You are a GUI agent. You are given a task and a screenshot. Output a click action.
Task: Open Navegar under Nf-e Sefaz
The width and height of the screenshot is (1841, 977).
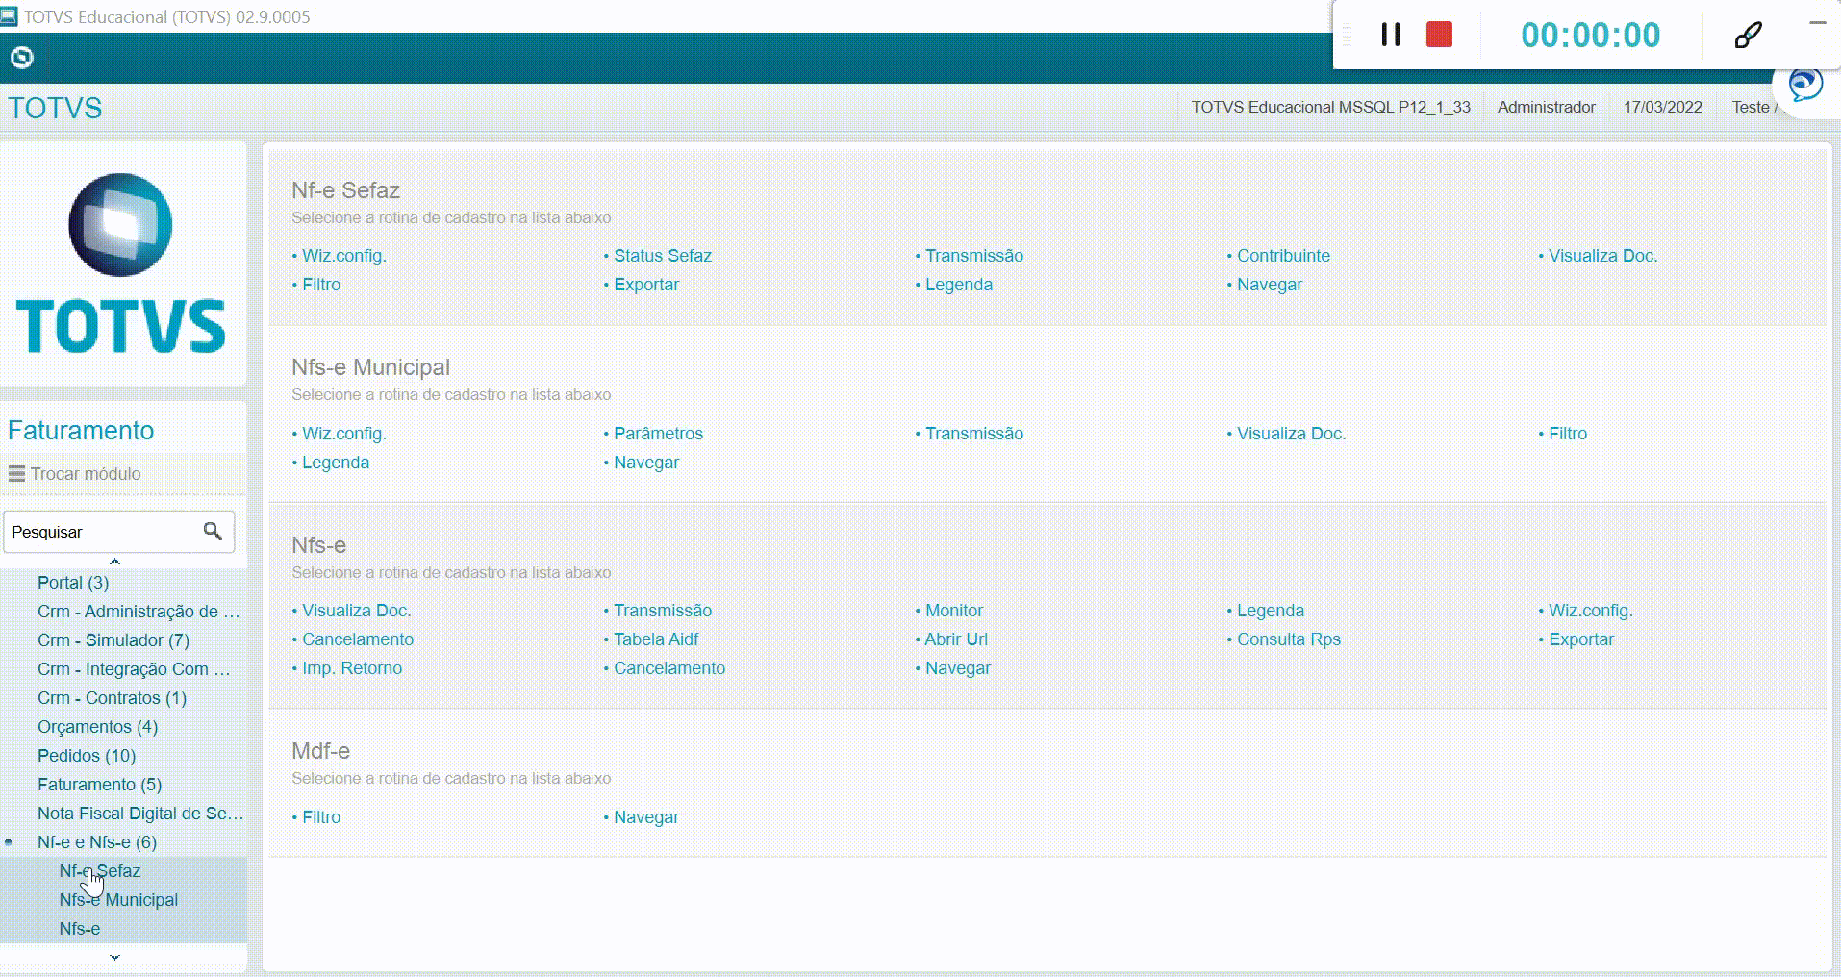(x=1270, y=285)
